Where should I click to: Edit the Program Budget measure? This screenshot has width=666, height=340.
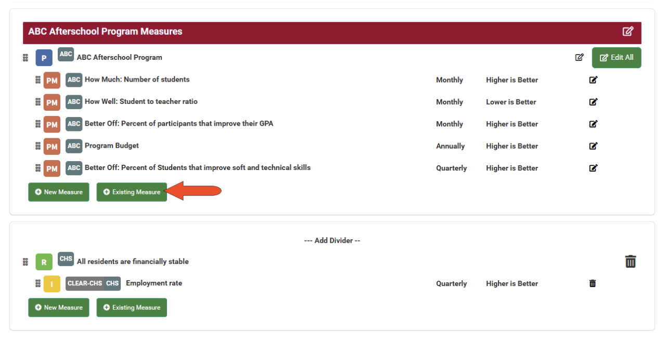(x=593, y=146)
